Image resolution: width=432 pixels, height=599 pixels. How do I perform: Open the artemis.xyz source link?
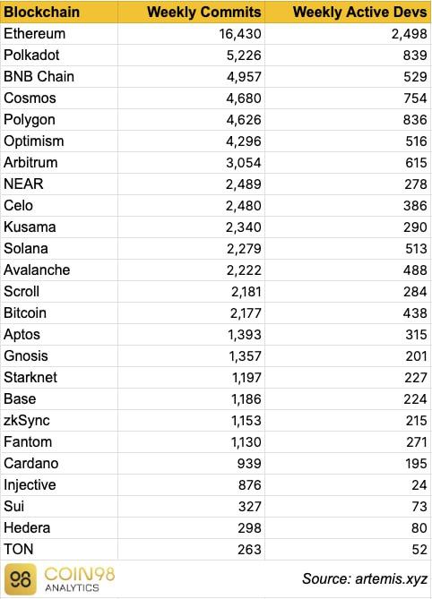pyautogui.click(x=391, y=578)
